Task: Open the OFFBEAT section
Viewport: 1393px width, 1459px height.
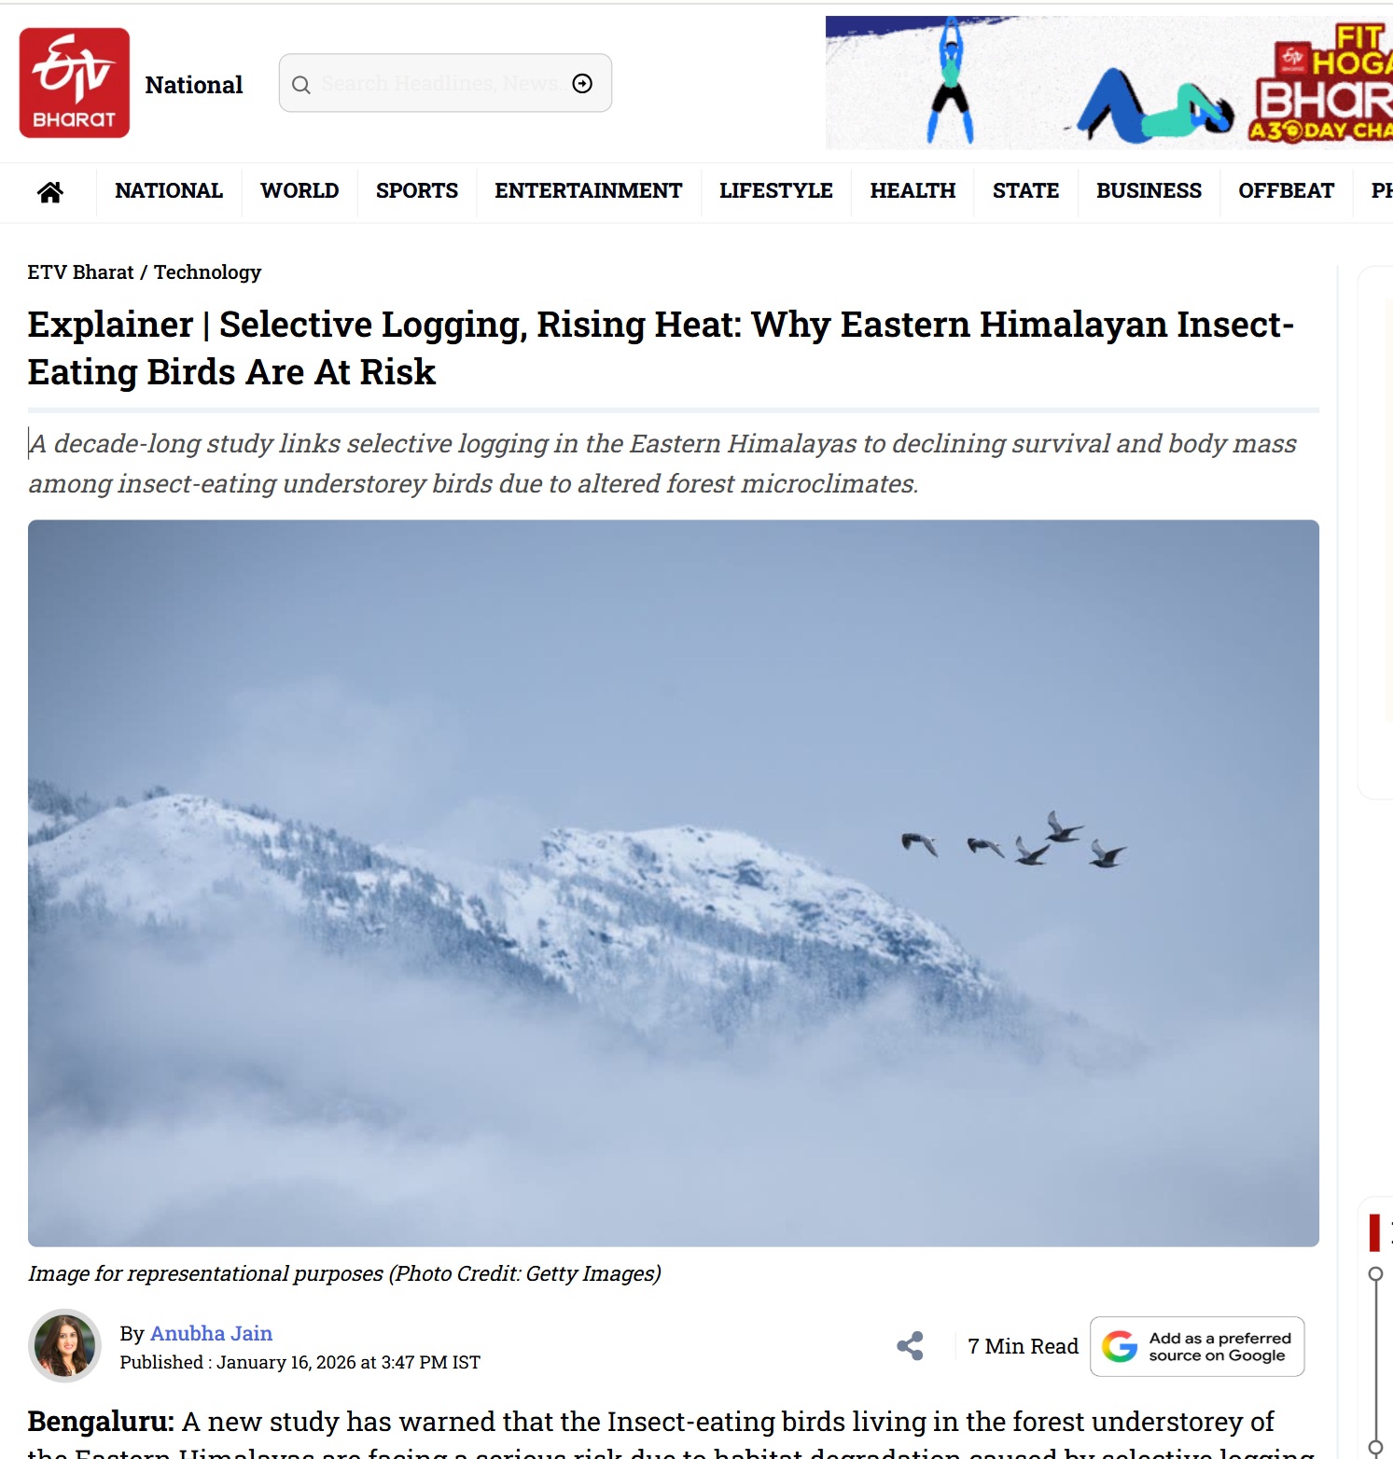Action: 1286,190
